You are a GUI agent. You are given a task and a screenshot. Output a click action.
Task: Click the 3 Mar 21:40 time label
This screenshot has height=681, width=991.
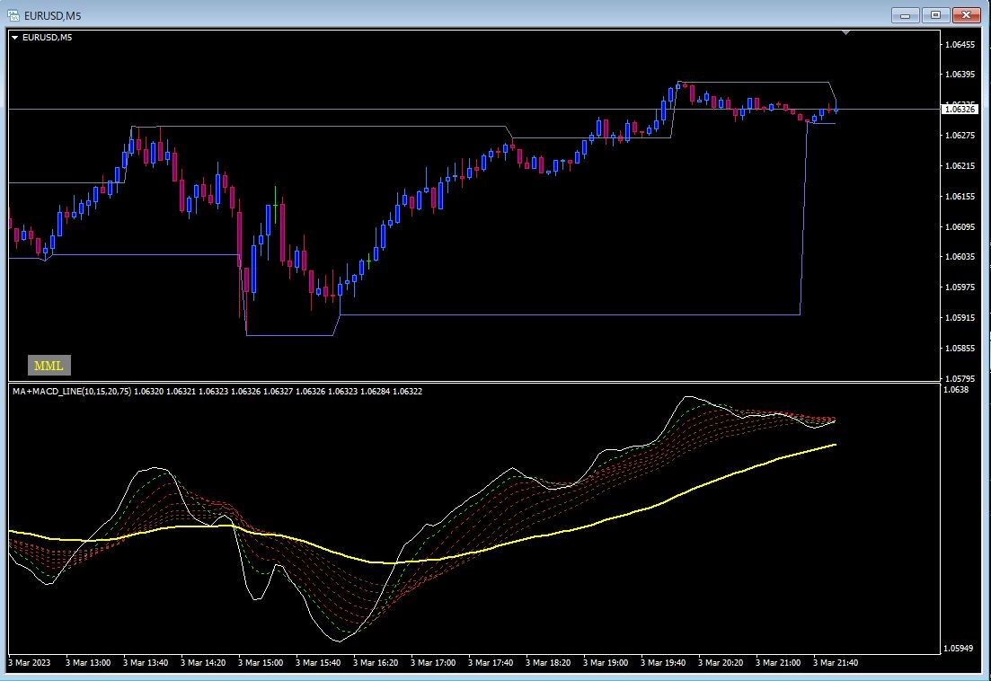click(835, 663)
